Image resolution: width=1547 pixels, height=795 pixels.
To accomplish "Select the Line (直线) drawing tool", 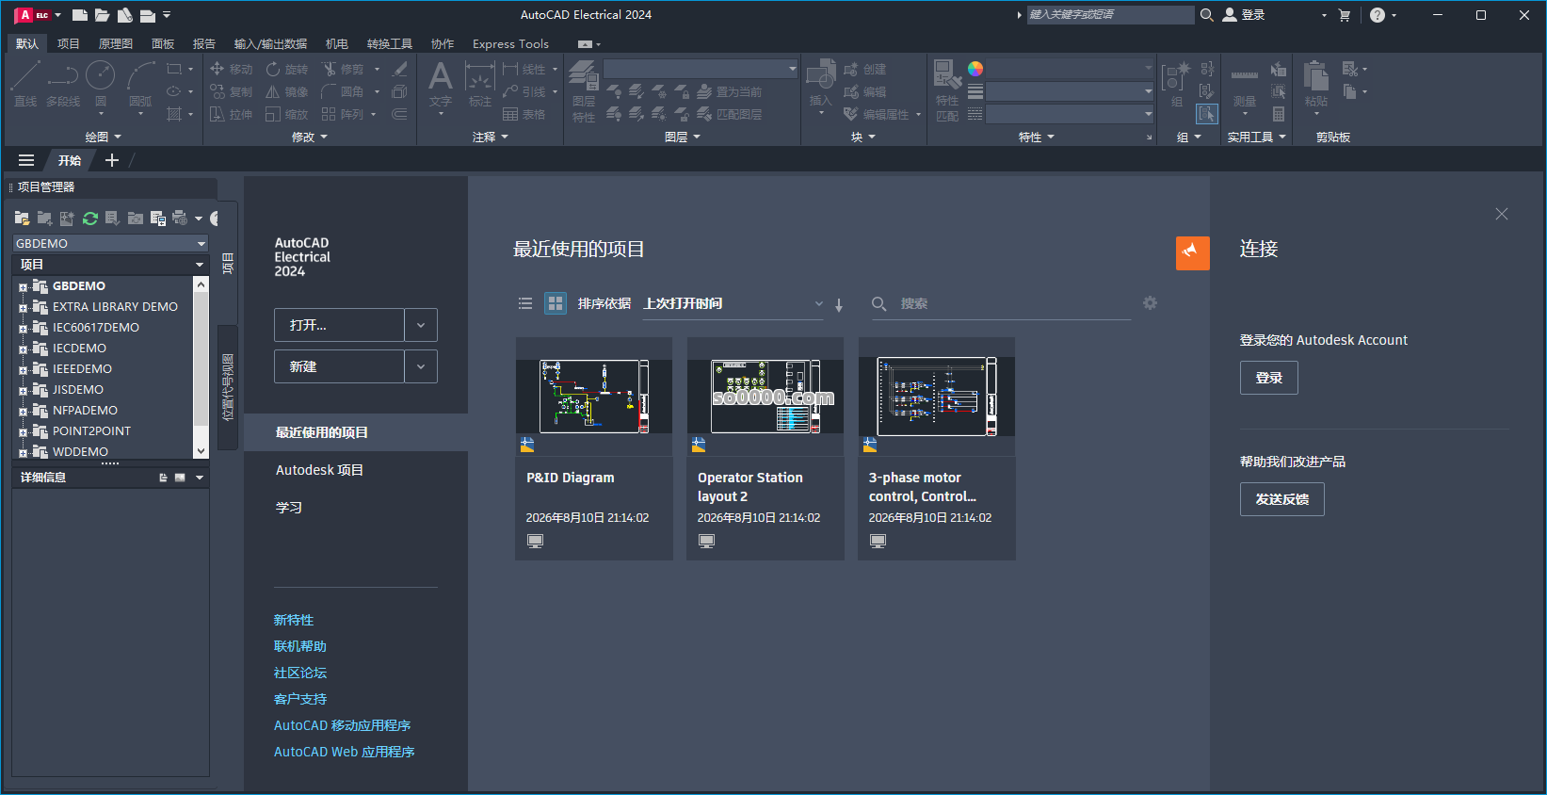I will pyautogui.click(x=25, y=84).
